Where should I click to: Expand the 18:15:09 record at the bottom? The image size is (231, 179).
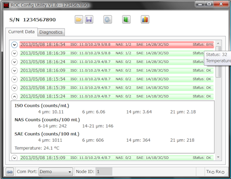point(14,158)
